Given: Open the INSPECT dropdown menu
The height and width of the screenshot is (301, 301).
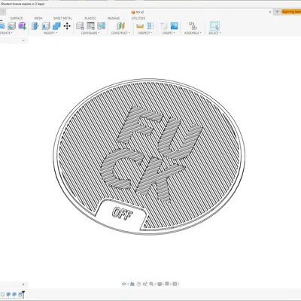Looking at the screenshot, I should 144,33.
